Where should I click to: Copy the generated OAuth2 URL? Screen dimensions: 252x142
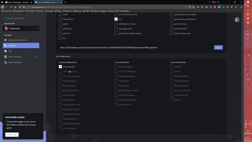click(x=219, y=47)
